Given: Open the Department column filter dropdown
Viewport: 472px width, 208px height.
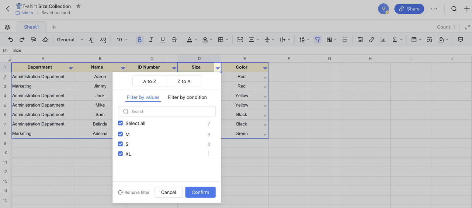Looking at the screenshot, I should click(71, 68).
